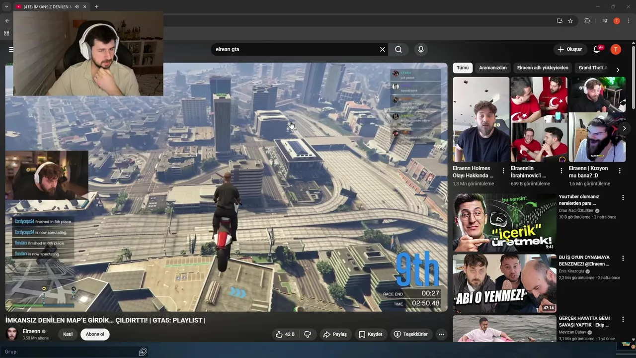
Task: Open the Chrome apps grid shortcut
Action: pos(6,33)
